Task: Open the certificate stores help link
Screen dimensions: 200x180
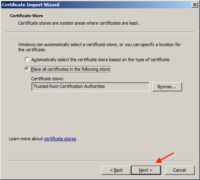Action: click(x=60, y=139)
